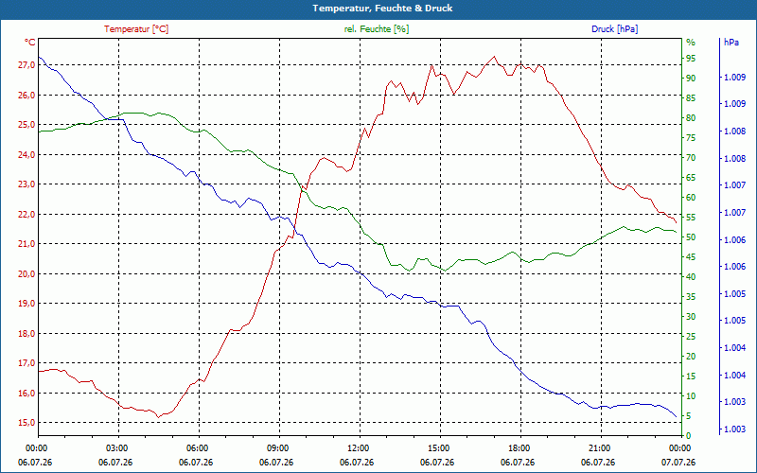Click the "17,0" temperature axis value

click(x=26, y=363)
